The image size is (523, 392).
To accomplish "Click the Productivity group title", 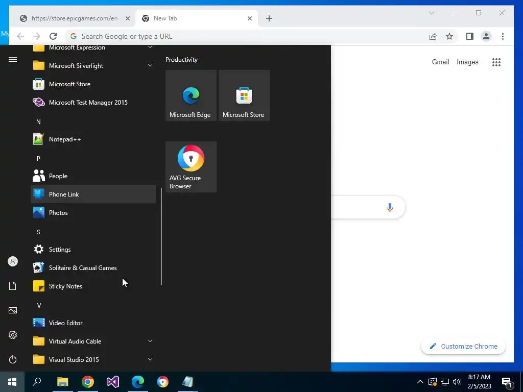I will pyautogui.click(x=181, y=60).
